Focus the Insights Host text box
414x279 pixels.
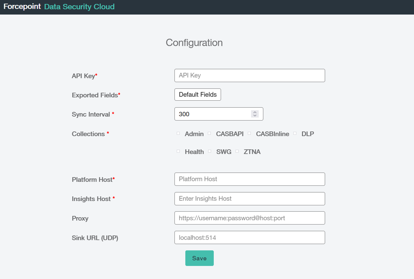pos(249,199)
